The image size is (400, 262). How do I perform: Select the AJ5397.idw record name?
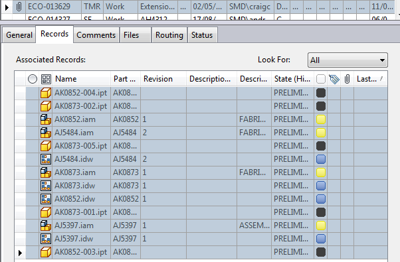pos(74,239)
